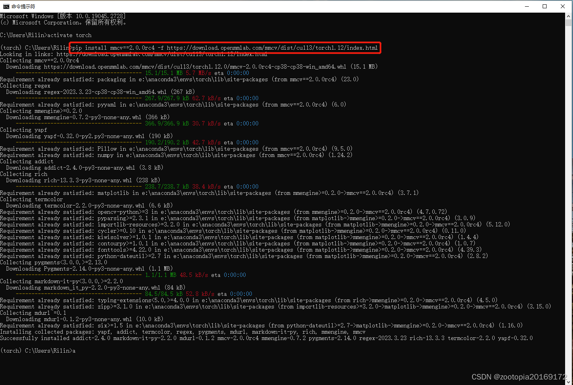Click the '84.5/84.5 kB' progress line
The height and width of the screenshot is (385, 573).
point(134,294)
